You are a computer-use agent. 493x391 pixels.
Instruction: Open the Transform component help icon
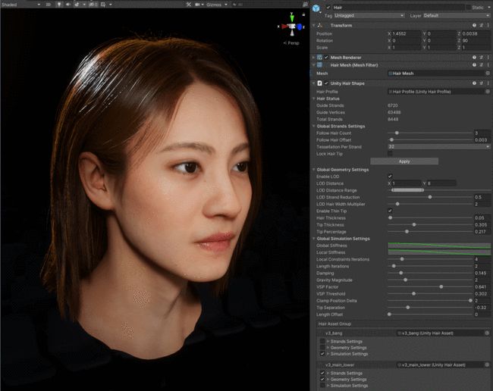pyautogui.click(x=474, y=25)
